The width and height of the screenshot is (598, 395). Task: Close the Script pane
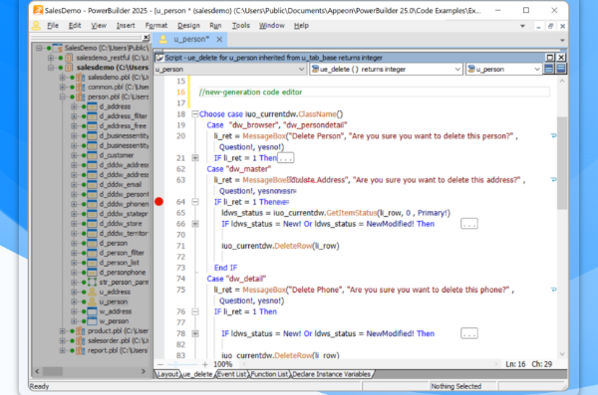coord(561,58)
